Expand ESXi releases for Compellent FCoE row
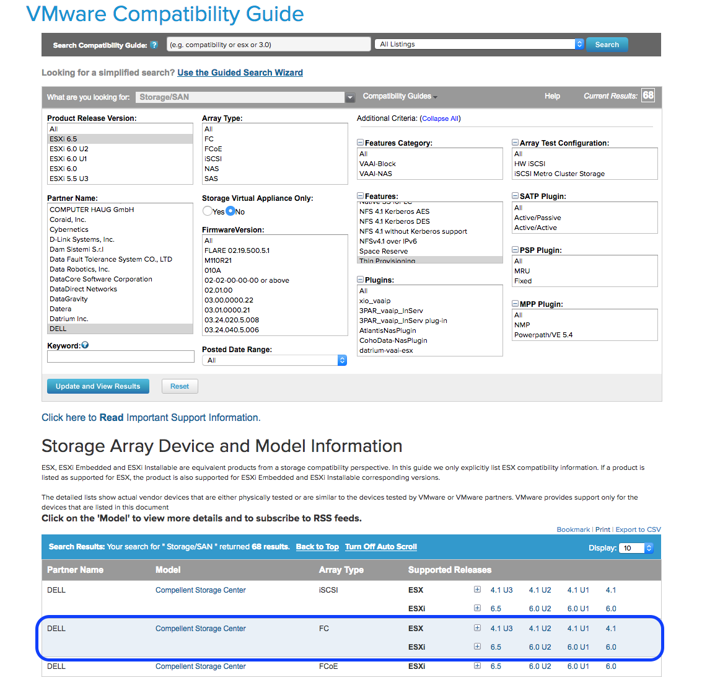The height and width of the screenshot is (677, 702). (477, 666)
